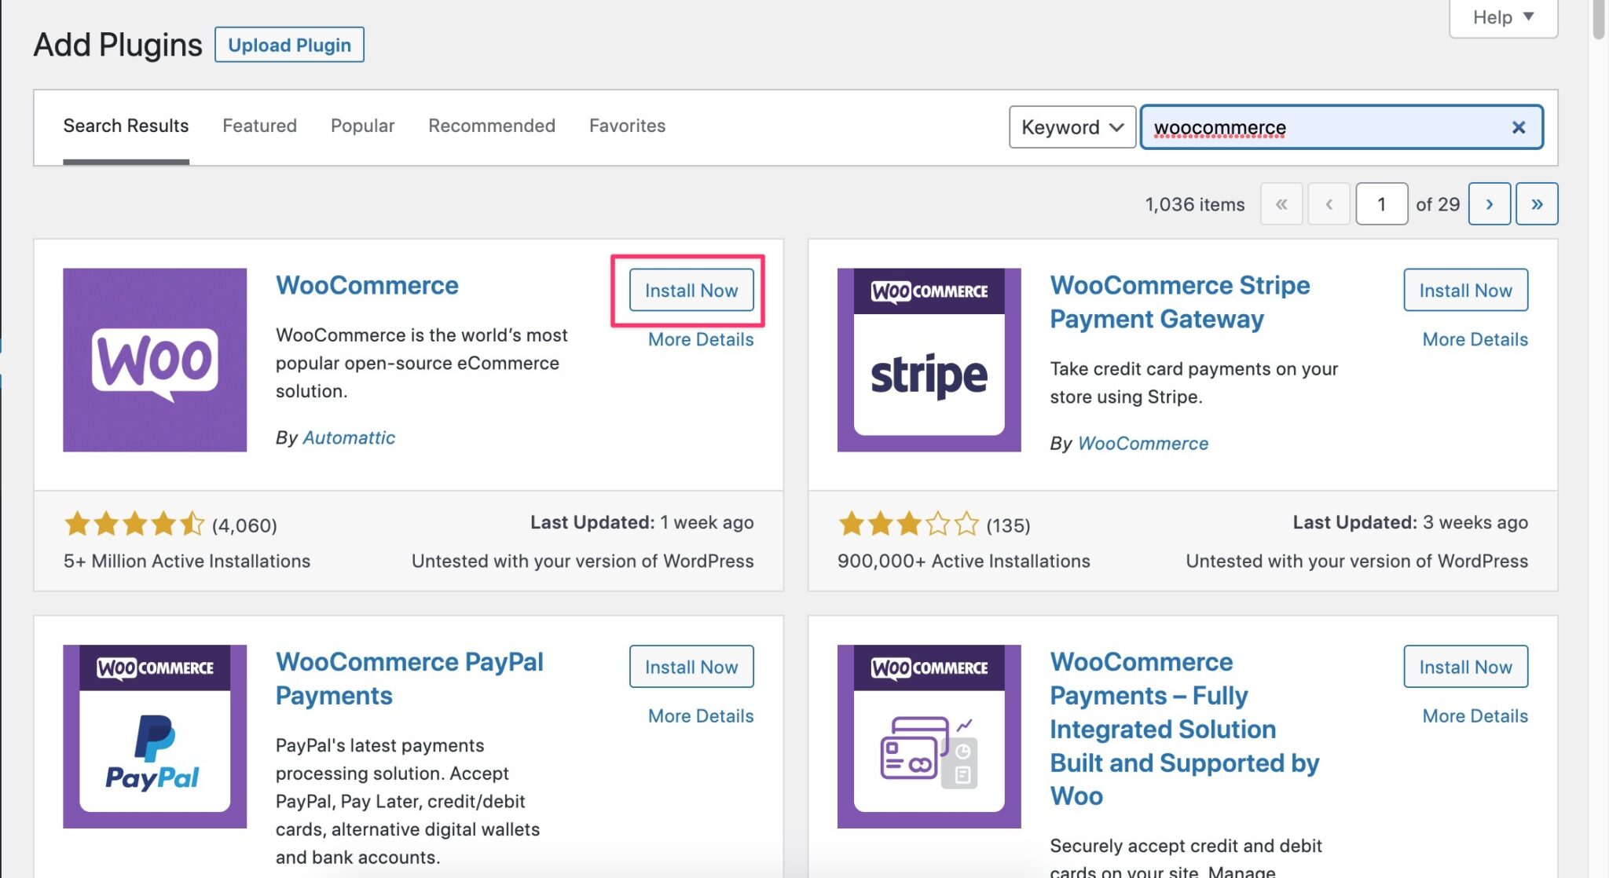Jump to the last results page
The height and width of the screenshot is (878, 1609).
1536,203
